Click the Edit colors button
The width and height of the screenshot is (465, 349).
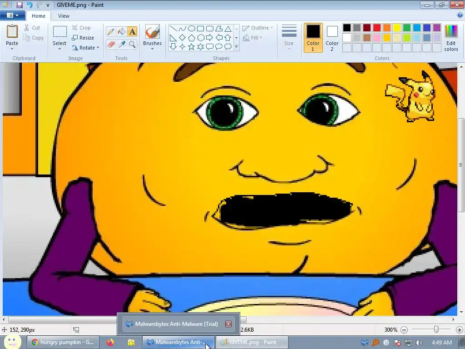451,38
